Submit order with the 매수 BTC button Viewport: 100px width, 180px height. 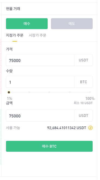[x=49, y=146]
